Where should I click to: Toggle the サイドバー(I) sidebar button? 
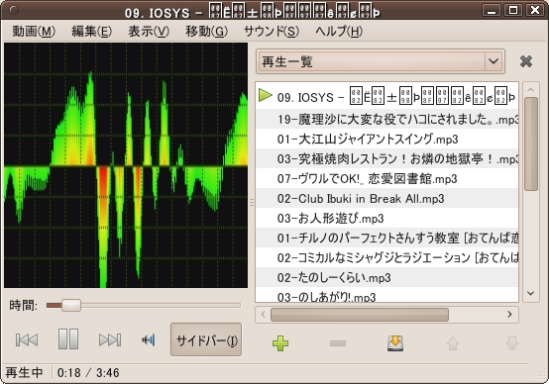206,339
